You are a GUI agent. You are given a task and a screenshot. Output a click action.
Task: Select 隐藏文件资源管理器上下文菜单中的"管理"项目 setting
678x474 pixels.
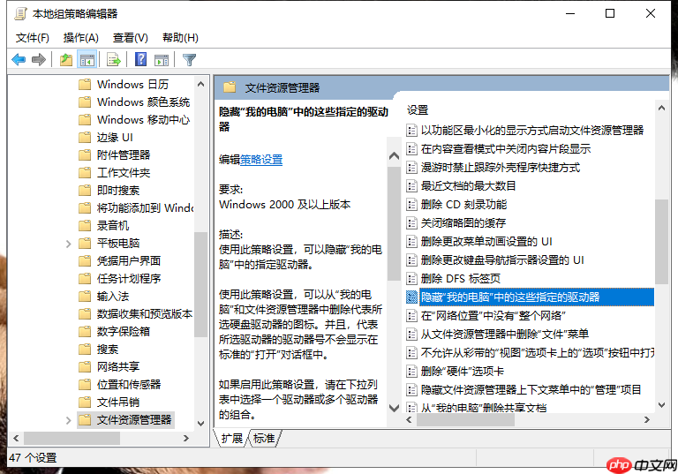pos(524,389)
